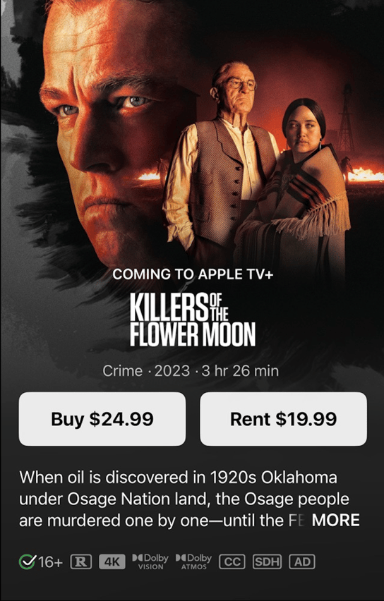This screenshot has height=601, width=384.
Task: Click the SDH subtitles badge
Action: click(x=267, y=562)
